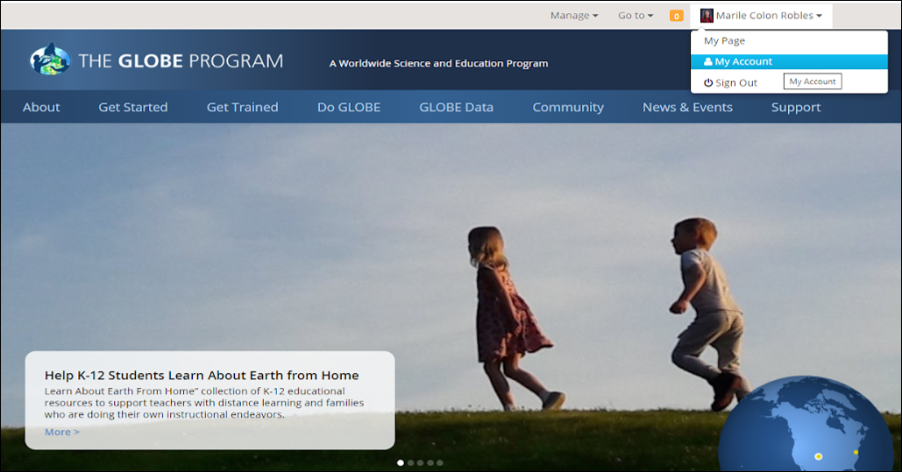This screenshot has height=472, width=902.
Task: Navigate to the Community section
Action: pyautogui.click(x=567, y=107)
